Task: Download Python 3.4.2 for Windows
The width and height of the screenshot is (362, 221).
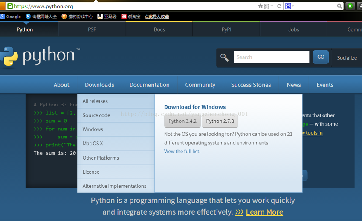Action: (x=182, y=121)
